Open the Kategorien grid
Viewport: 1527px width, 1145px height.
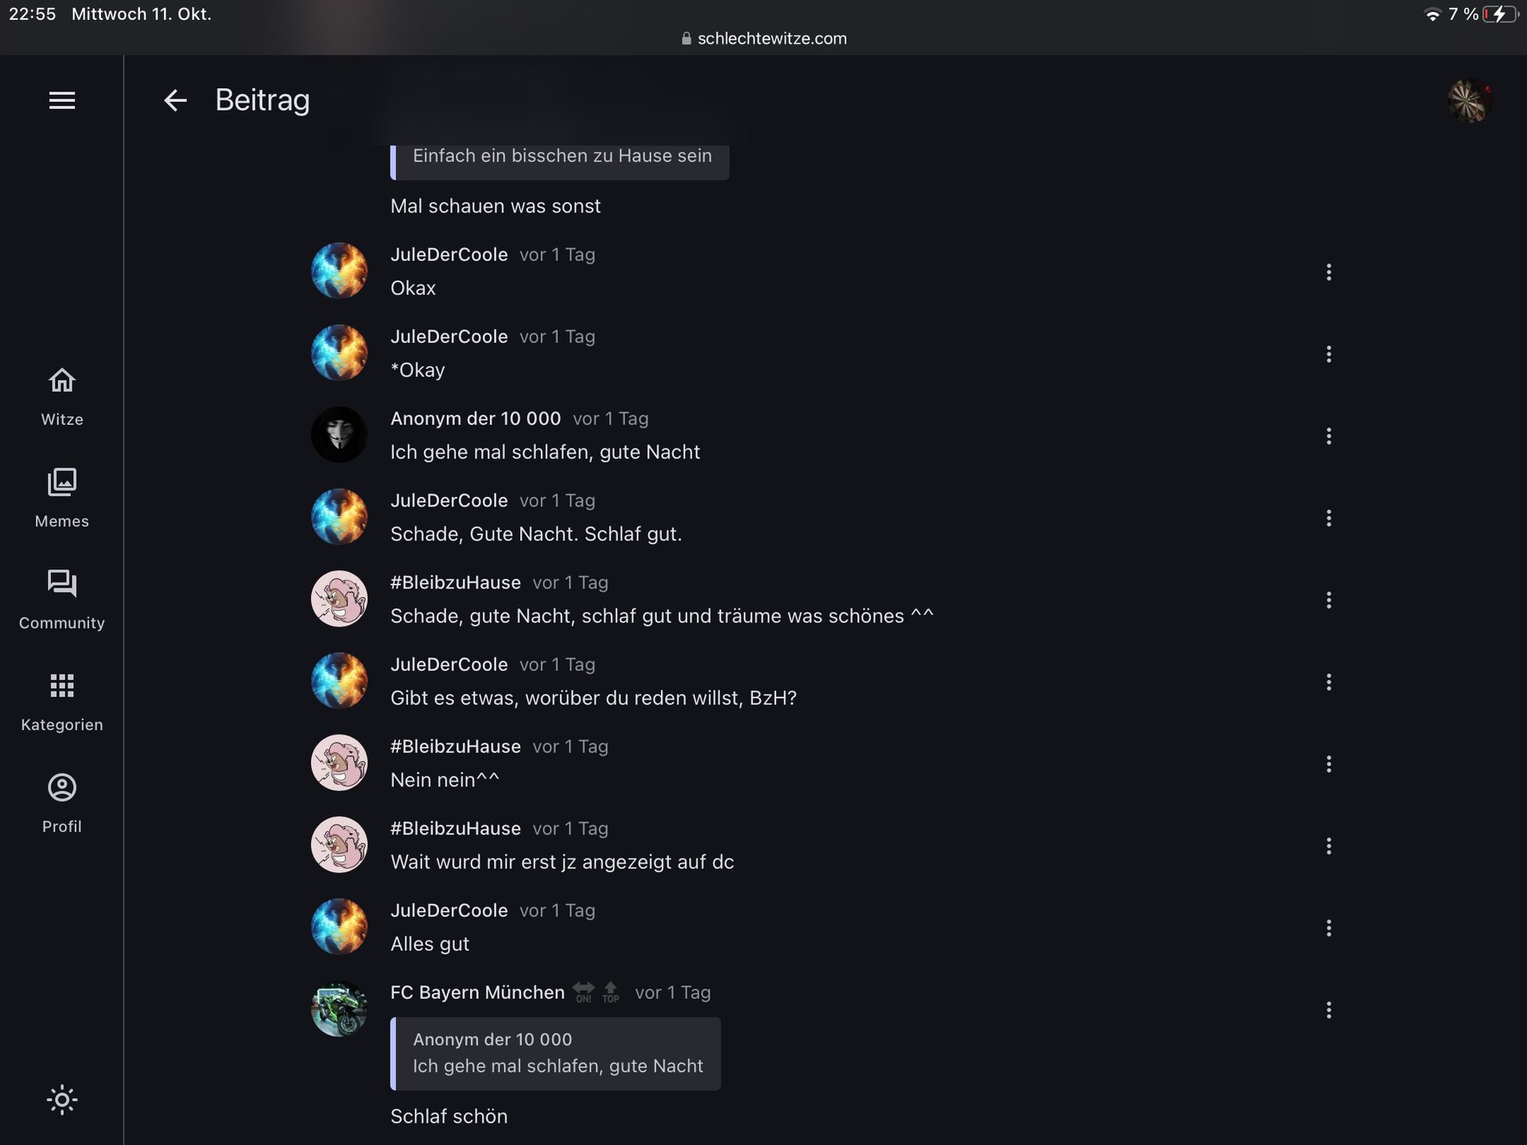(62, 702)
